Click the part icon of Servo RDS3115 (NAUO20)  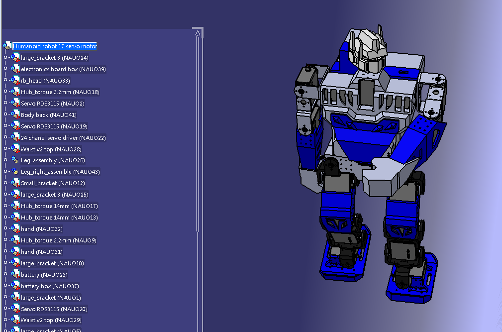(15, 309)
